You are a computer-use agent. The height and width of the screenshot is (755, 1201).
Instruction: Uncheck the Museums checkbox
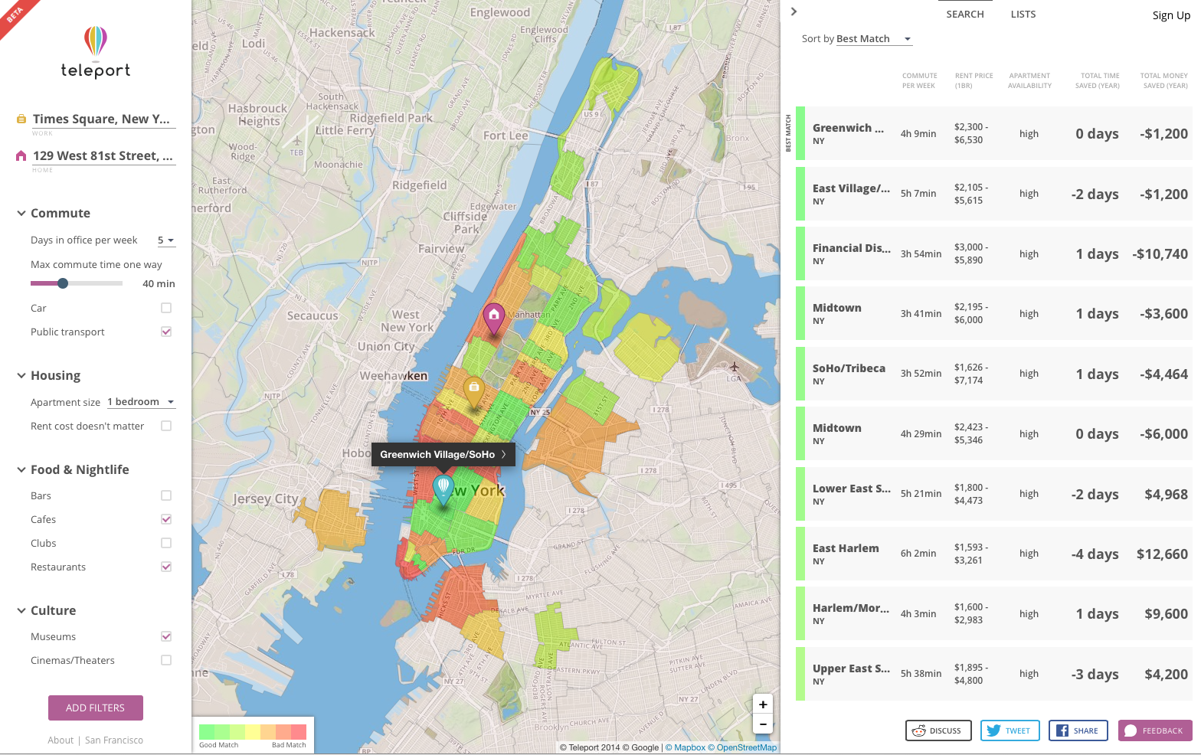(166, 636)
